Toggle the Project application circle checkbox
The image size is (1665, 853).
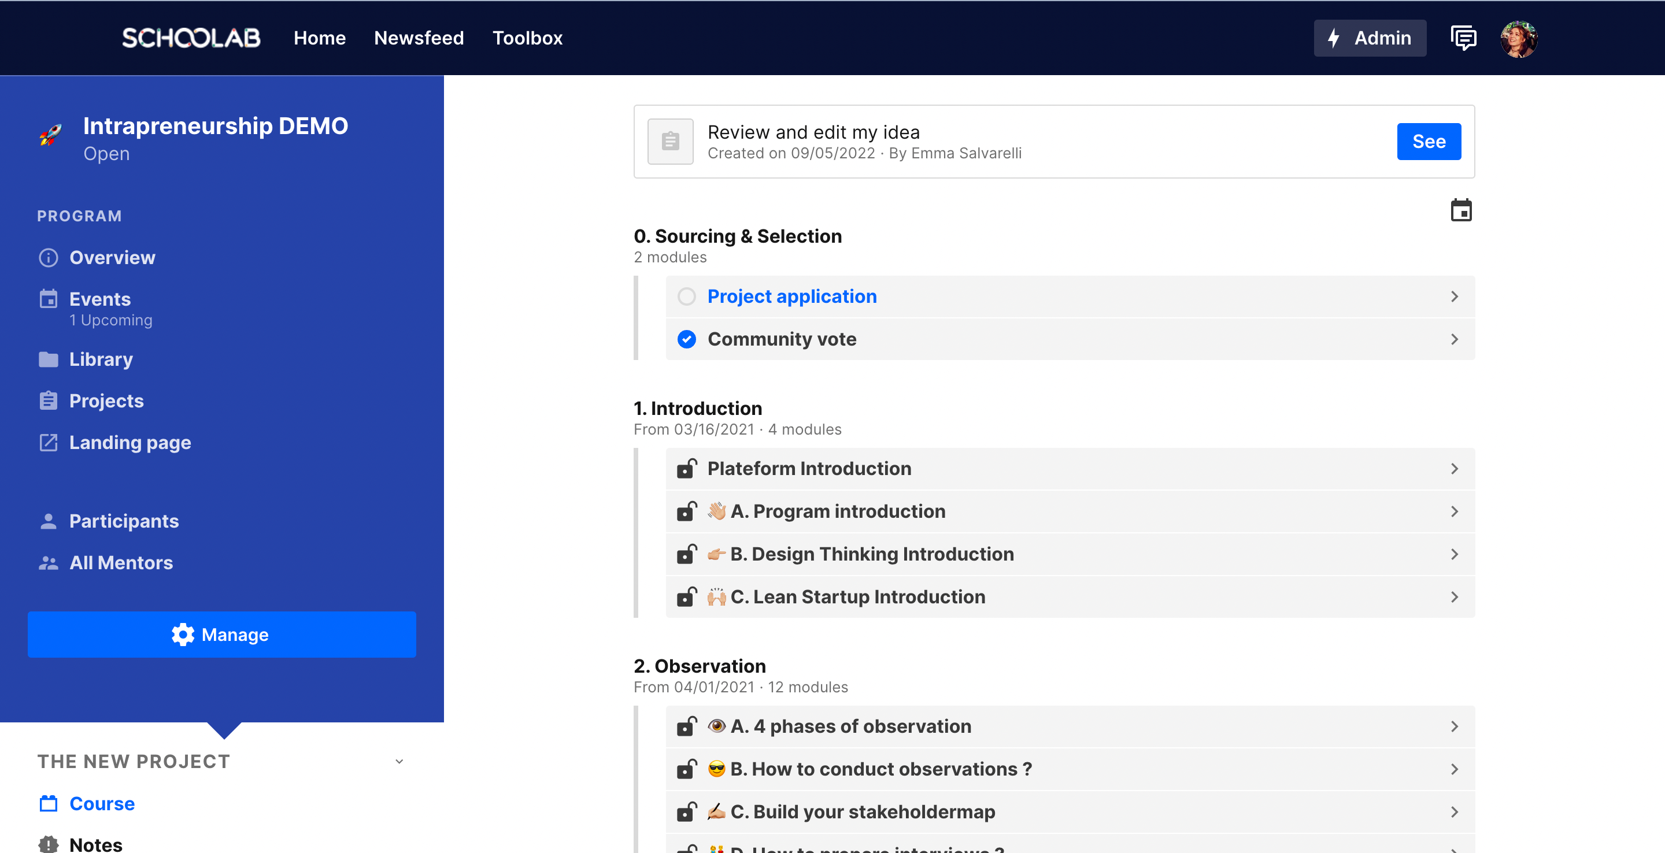click(687, 296)
